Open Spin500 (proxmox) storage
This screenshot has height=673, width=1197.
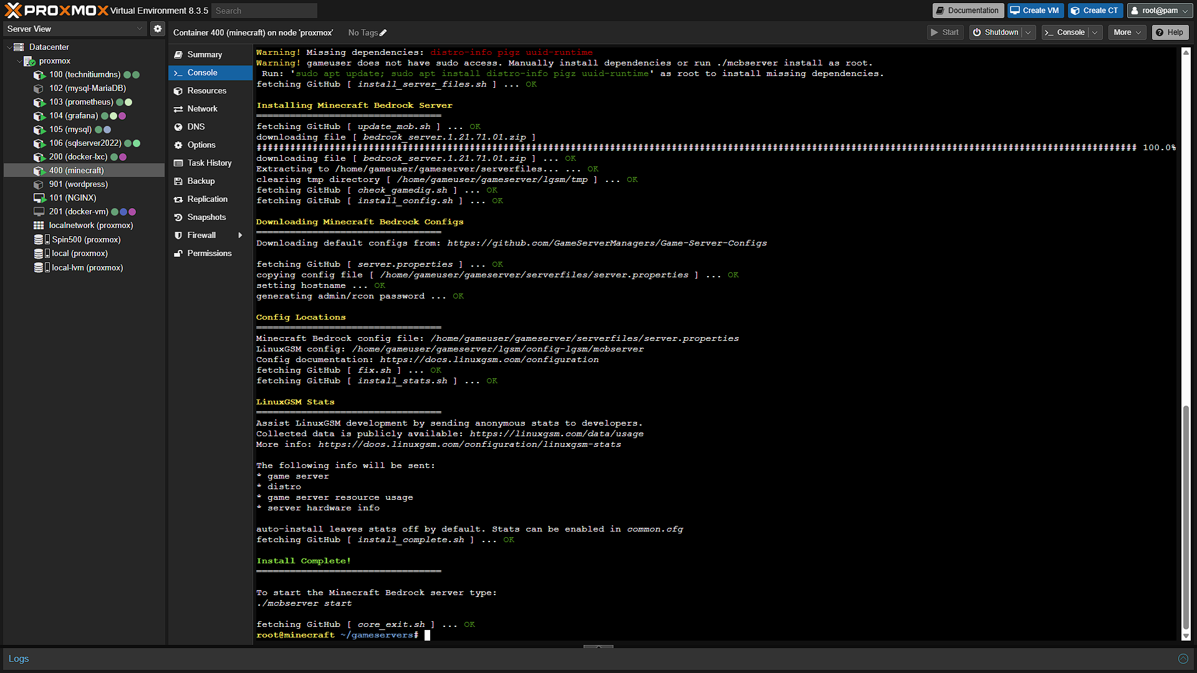pos(85,240)
